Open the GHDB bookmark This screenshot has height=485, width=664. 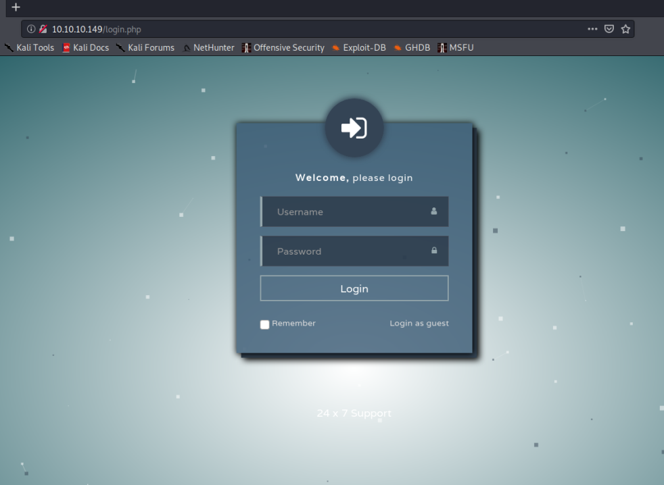(x=412, y=48)
